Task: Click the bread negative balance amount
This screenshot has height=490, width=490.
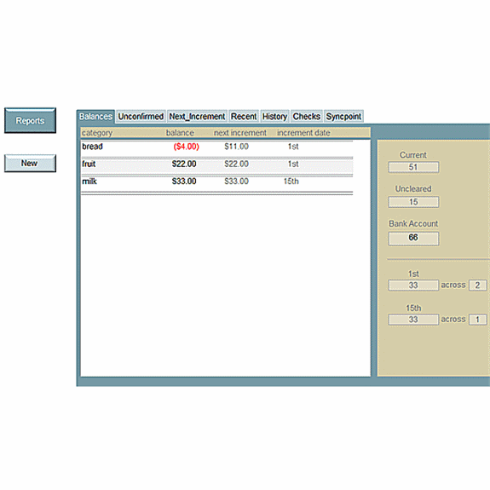Action: [187, 147]
